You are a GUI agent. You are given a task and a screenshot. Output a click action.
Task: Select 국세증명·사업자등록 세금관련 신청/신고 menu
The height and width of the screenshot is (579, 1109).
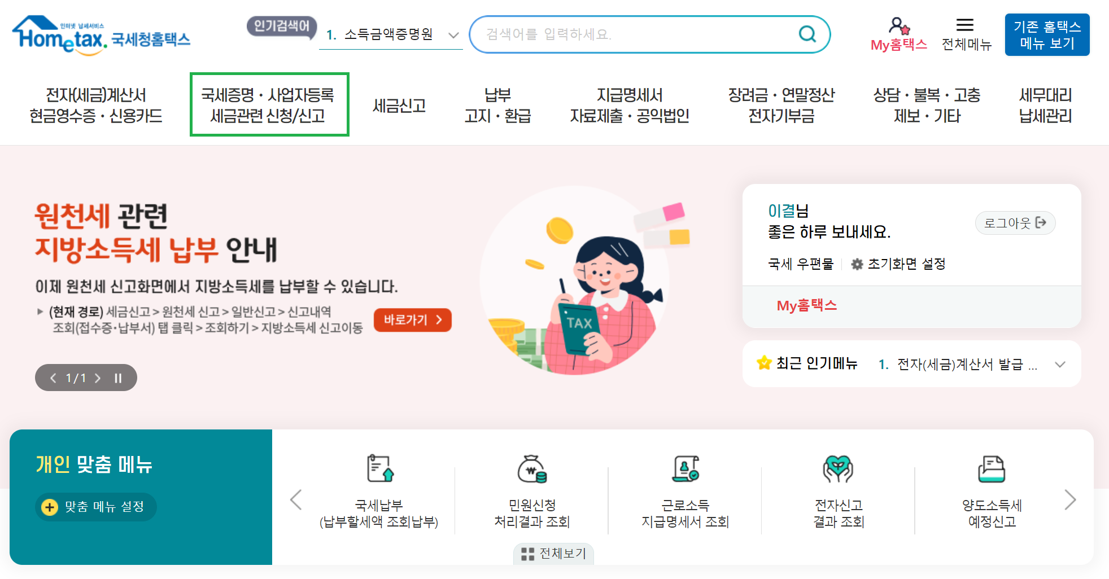[x=269, y=104]
